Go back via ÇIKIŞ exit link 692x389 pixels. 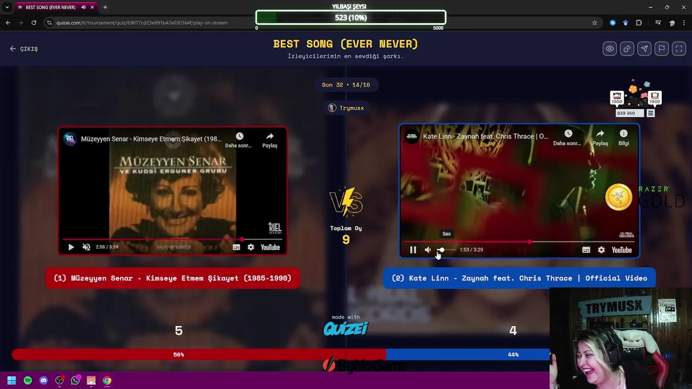click(24, 49)
